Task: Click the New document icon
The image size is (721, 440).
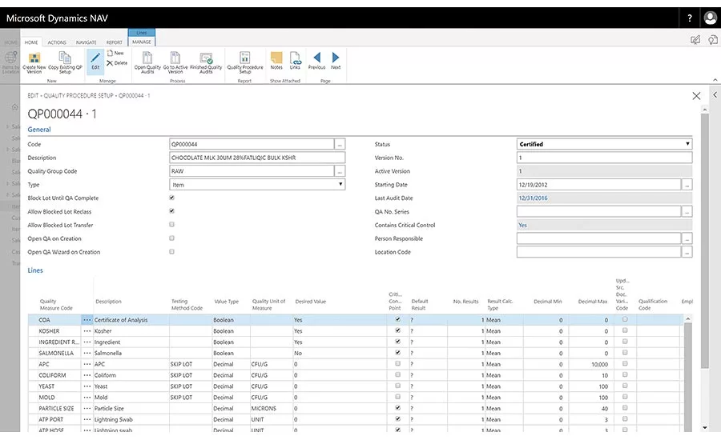Action: click(x=110, y=53)
